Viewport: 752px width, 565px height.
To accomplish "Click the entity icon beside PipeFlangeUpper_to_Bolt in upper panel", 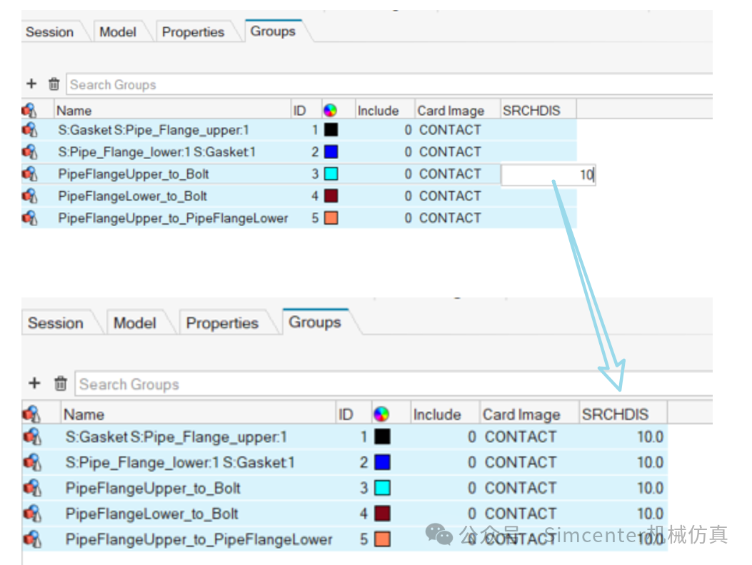I will tap(29, 174).
